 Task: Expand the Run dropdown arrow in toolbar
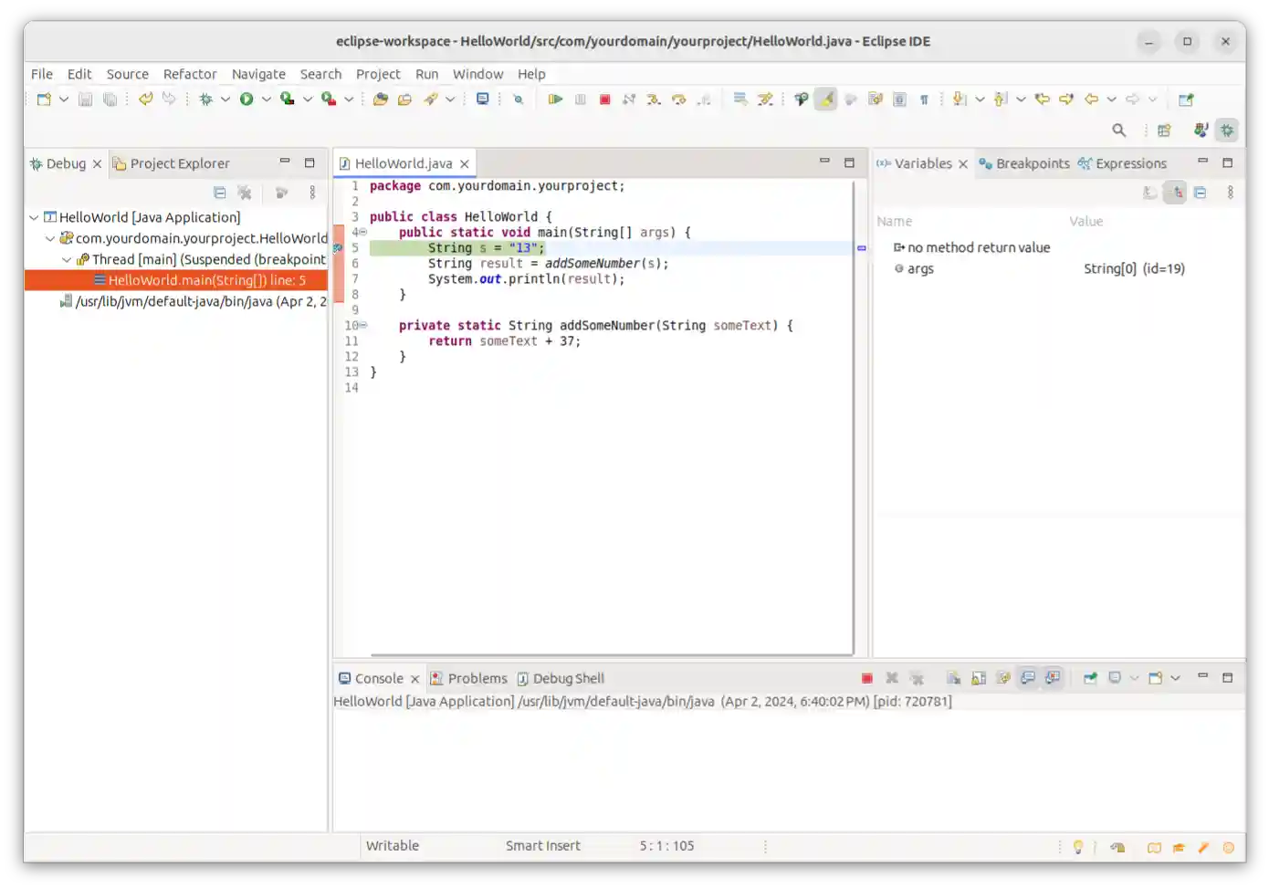[x=265, y=99]
